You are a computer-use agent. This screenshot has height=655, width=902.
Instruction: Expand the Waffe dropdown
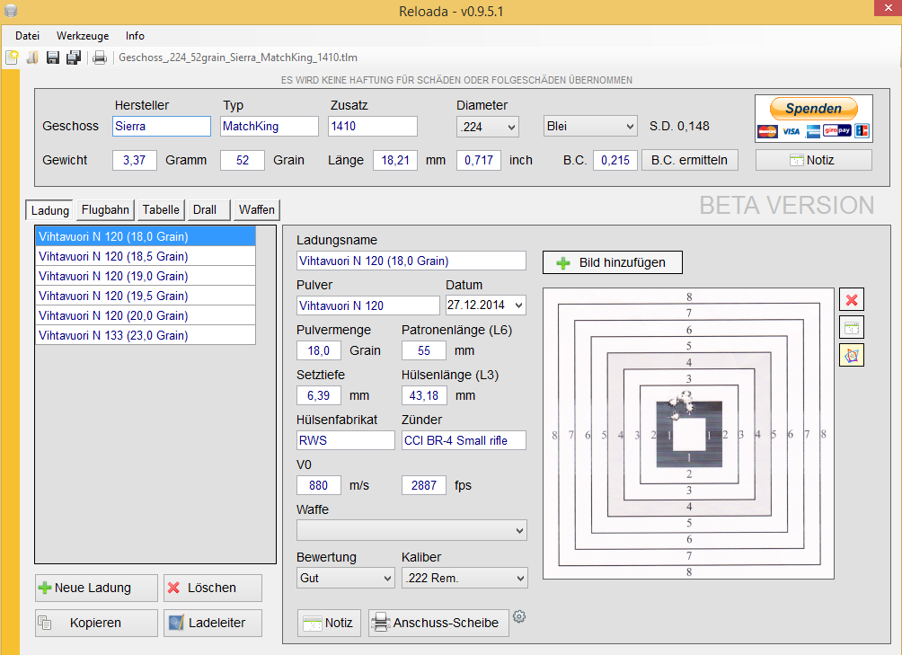click(x=411, y=530)
